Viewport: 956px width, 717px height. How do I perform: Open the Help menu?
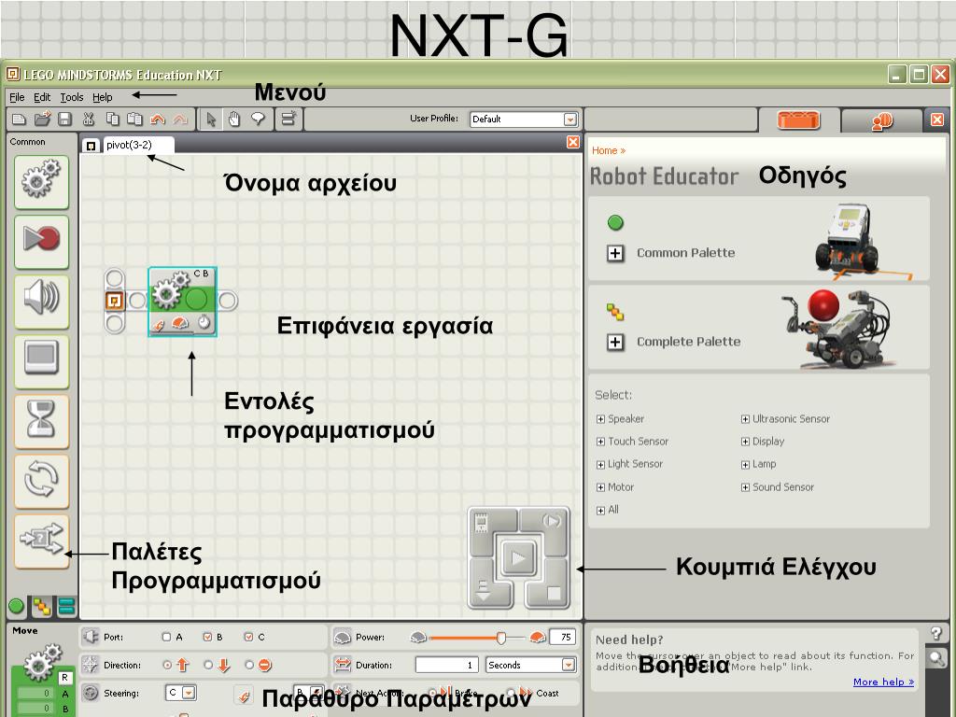[x=103, y=97]
